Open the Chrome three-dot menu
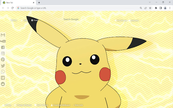 coord(170,8)
